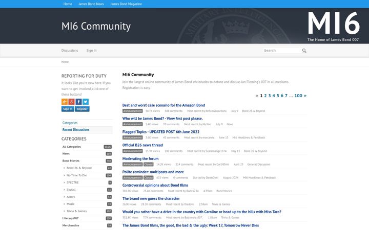Sign in with the Google icon
This screenshot has width=369, height=230.
[72, 102]
